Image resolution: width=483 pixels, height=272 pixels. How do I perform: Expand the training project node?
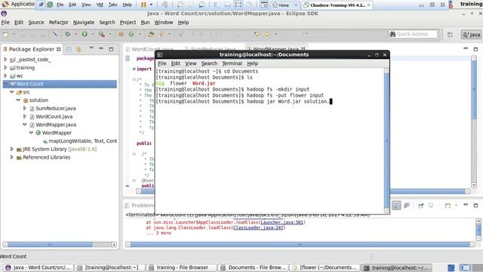coord(5,67)
